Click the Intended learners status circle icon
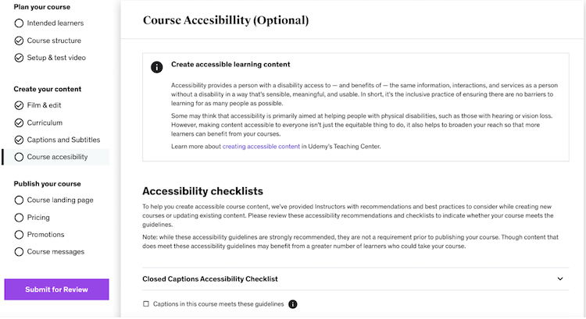 point(19,23)
